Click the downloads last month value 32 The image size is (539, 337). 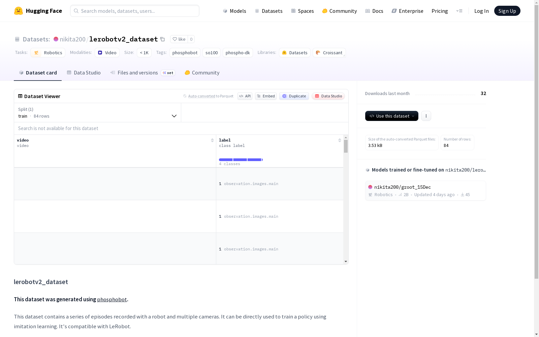coord(483,93)
